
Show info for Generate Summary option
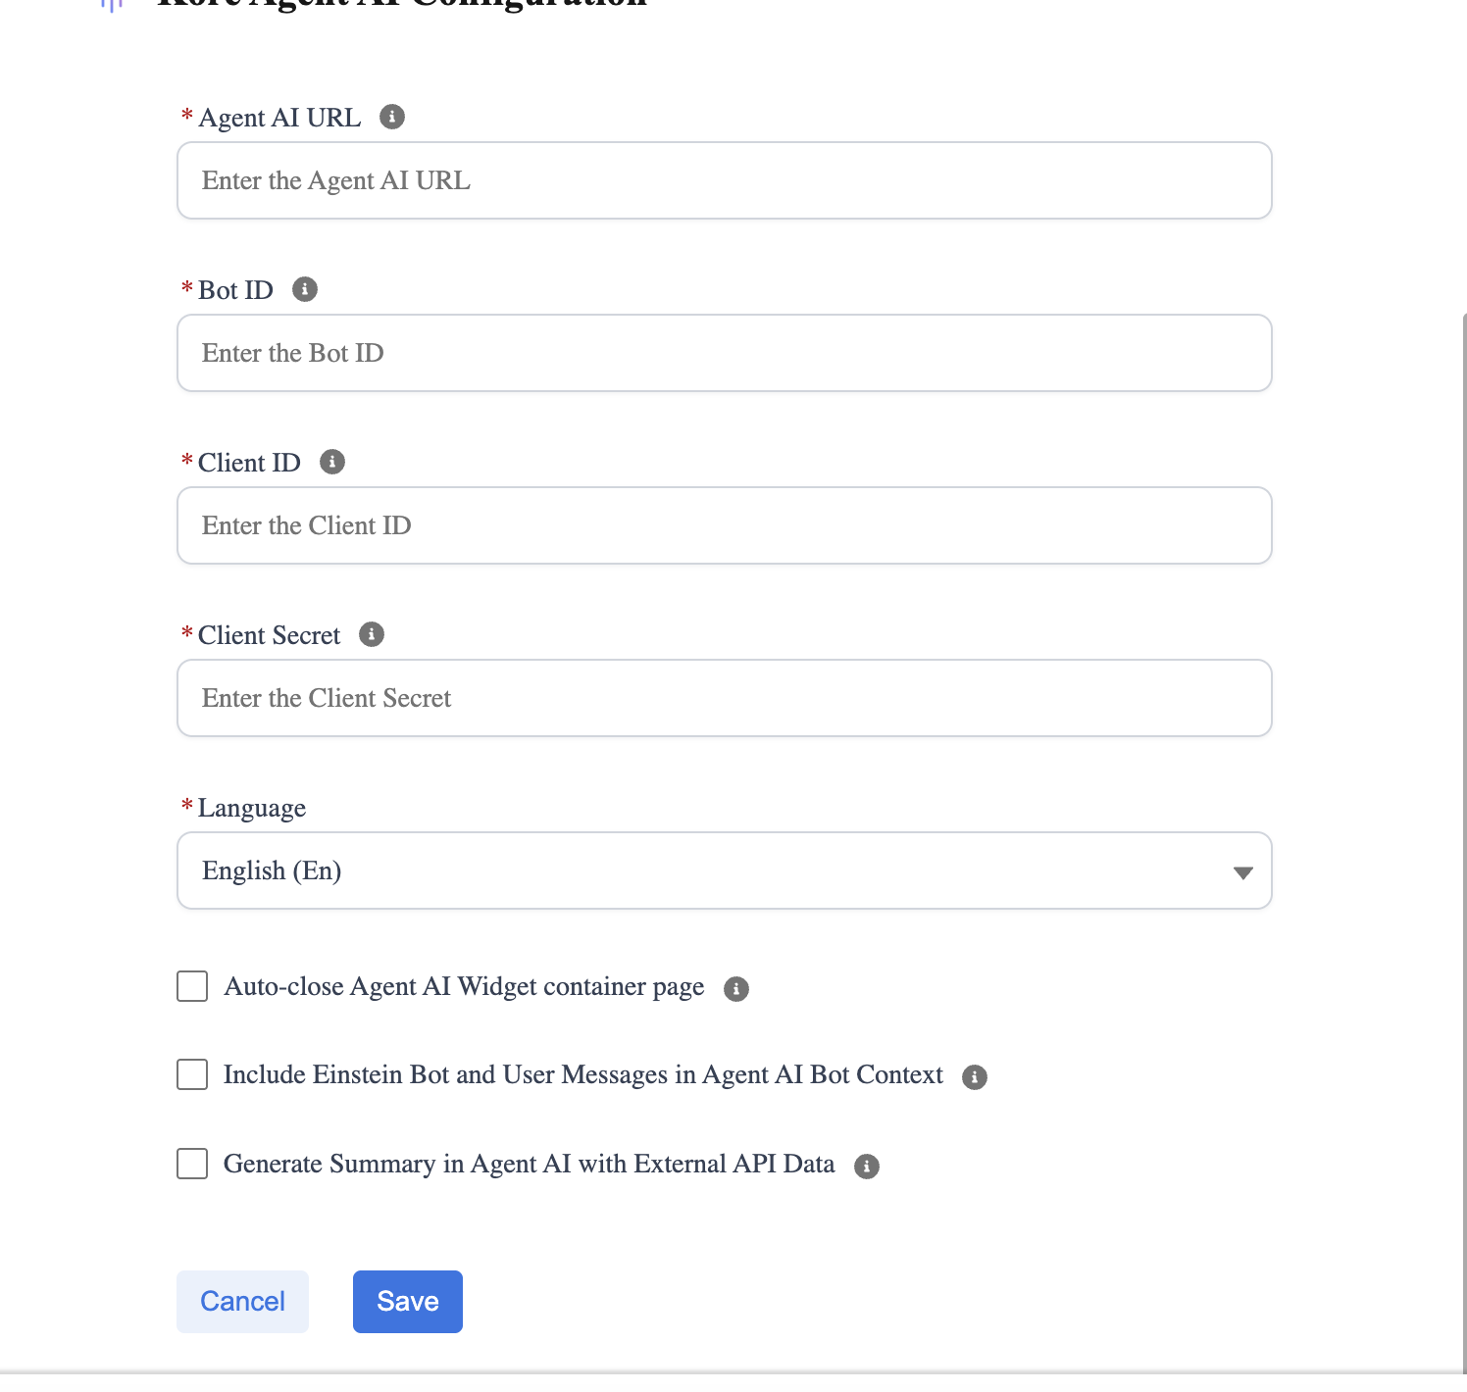point(867,1167)
